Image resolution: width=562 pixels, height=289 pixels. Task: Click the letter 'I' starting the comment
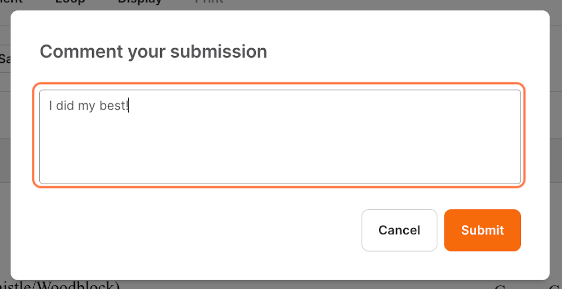(51, 106)
